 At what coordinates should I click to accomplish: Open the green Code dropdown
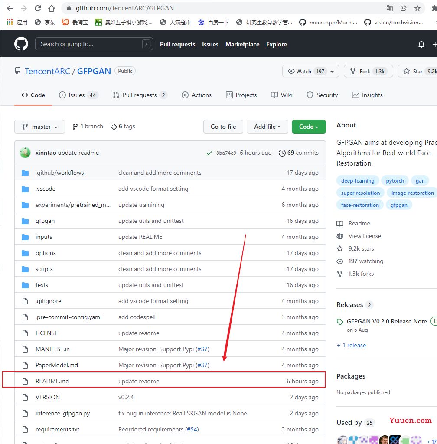309,127
